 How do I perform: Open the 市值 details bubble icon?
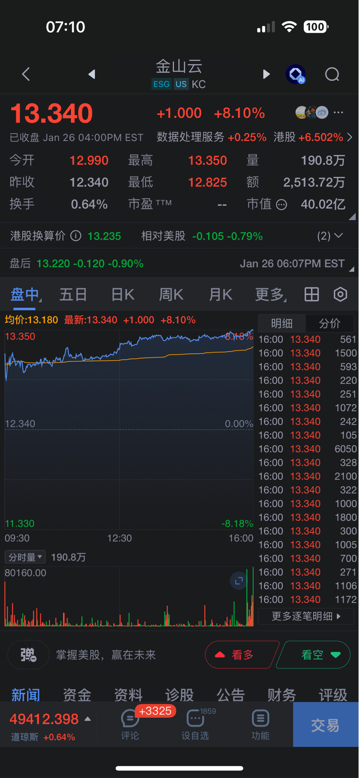tap(282, 204)
